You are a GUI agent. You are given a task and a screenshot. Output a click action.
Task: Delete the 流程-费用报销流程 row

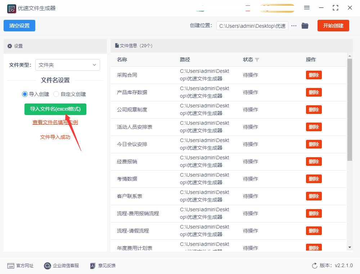pos(314,213)
